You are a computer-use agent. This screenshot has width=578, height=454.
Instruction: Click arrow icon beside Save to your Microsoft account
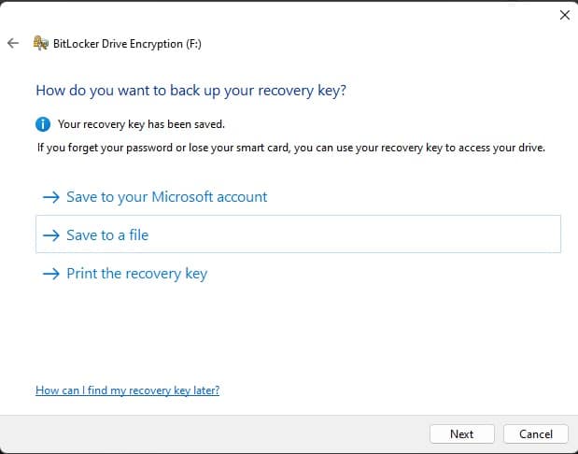[50, 197]
